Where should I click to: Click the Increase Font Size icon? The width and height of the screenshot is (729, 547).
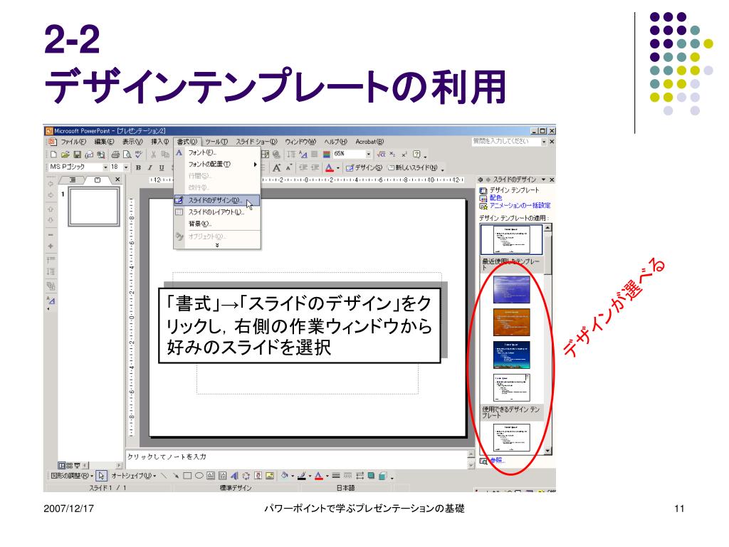point(277,167)
